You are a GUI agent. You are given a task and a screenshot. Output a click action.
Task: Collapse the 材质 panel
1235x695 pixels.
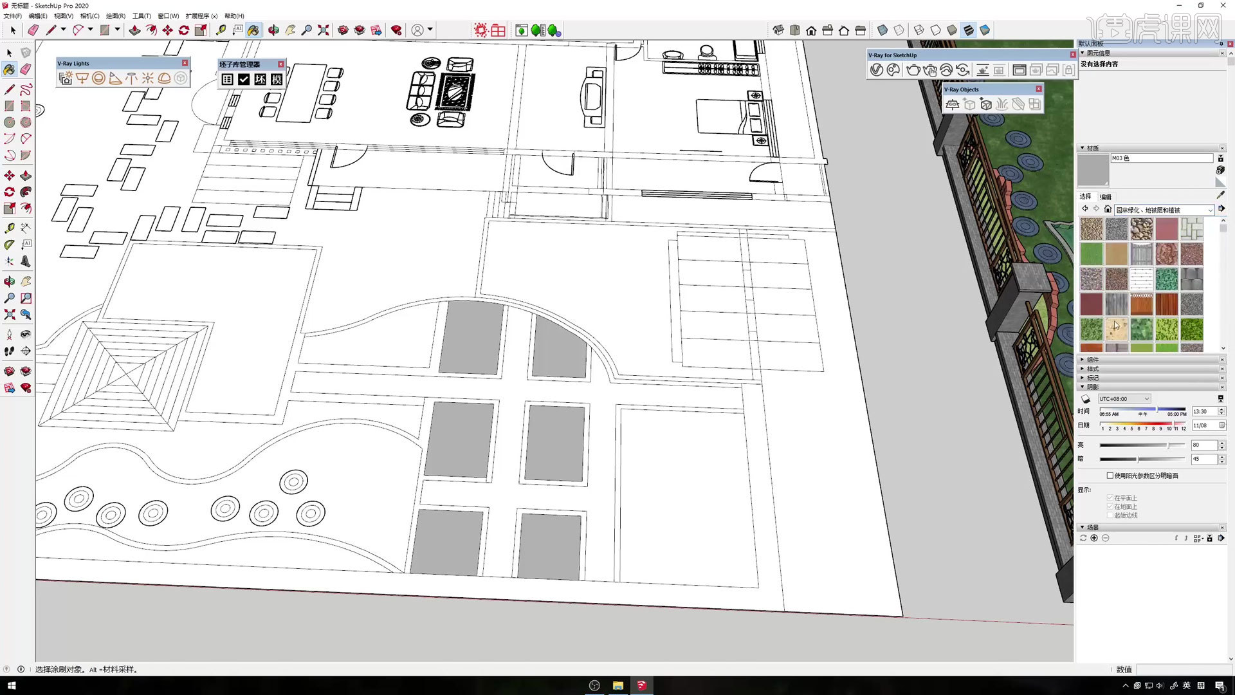(1083, 148)
